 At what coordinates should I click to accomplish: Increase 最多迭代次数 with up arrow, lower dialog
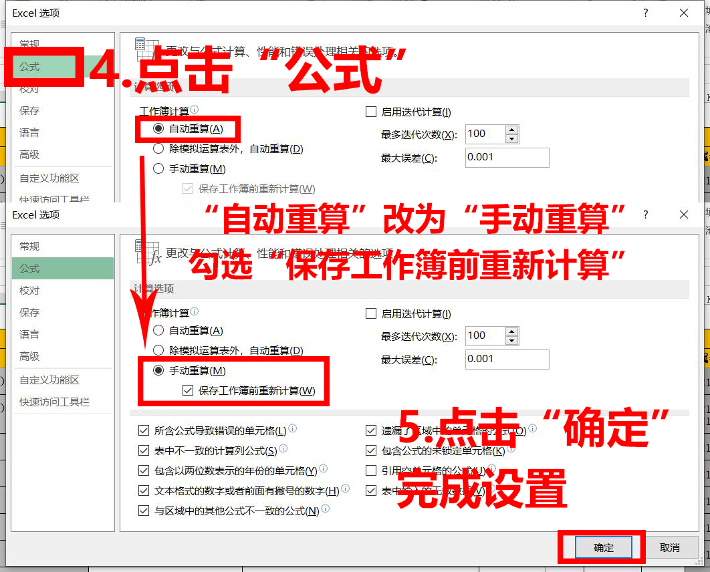tap(511, 331)
